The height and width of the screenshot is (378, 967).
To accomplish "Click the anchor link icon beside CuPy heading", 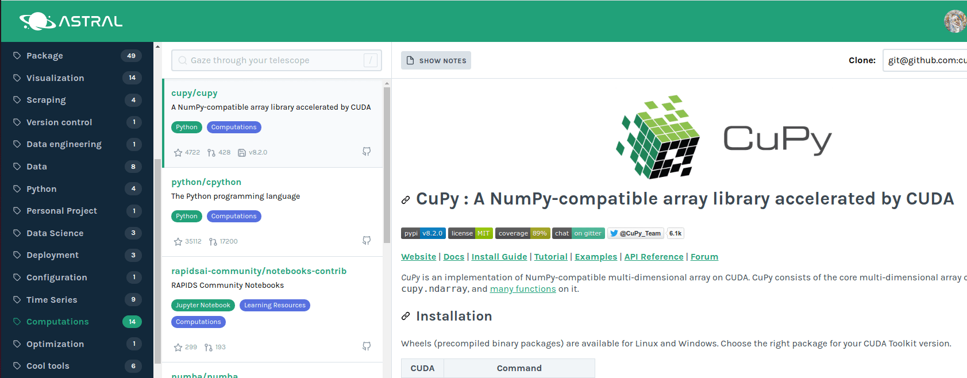I will click(x=406, y=200).
